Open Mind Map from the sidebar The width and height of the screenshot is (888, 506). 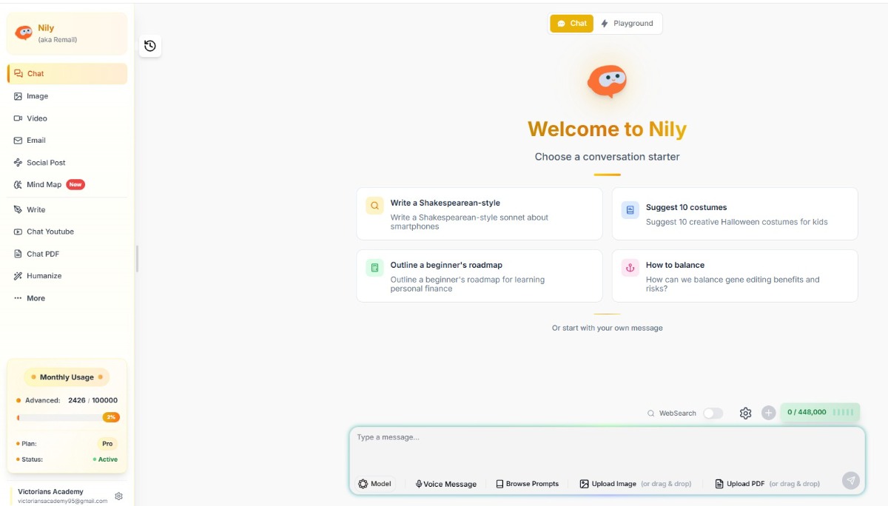pos(44,185)
